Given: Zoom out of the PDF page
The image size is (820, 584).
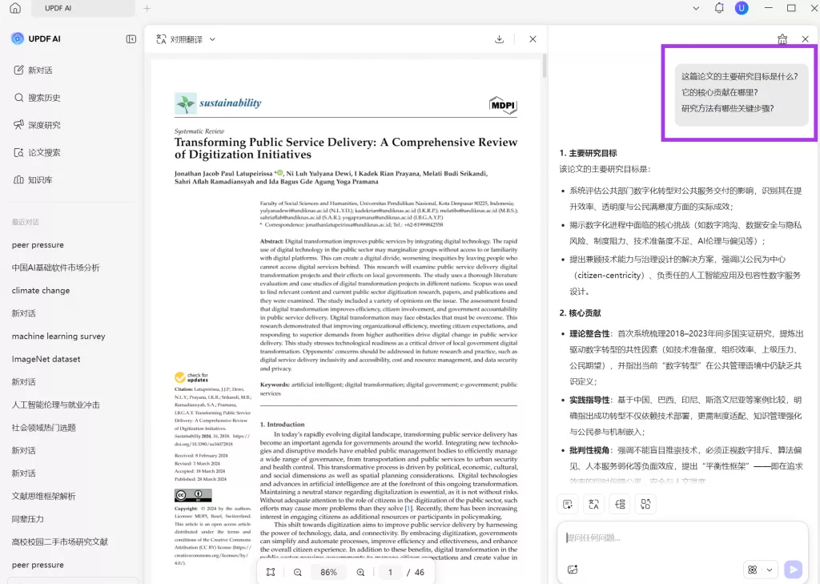Looking at the screenshot, I should coord(298,572).
